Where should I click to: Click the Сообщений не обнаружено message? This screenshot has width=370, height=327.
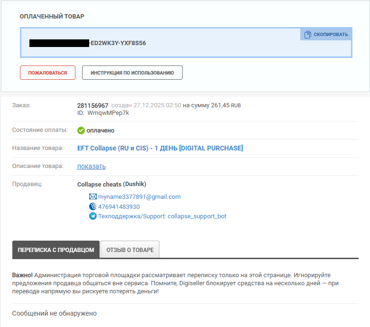(54, 313)
